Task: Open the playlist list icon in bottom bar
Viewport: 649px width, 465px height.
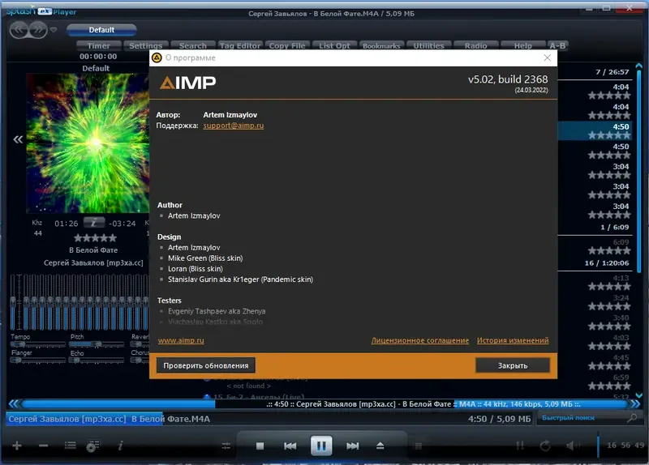Action: coord(71,446)
